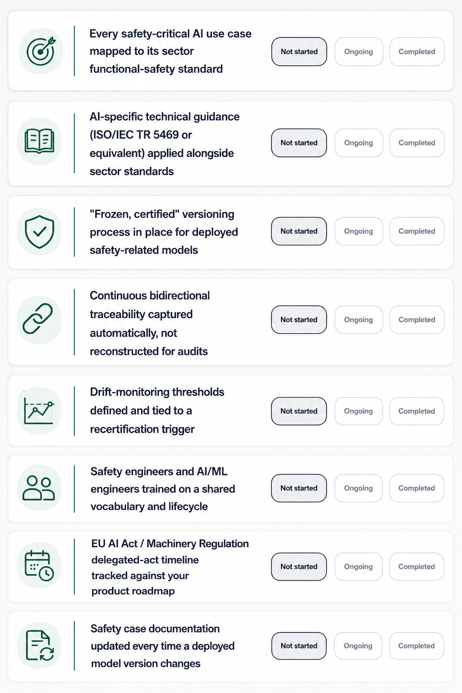Click the target icon for safety-critical use case
The height and width of the screenshot is (693, 462).
[x=41, y=51]
